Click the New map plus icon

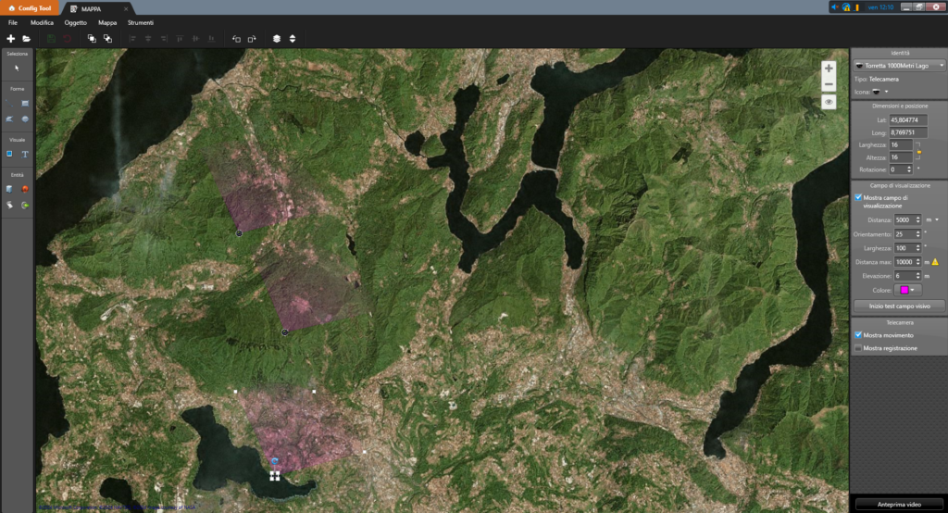(10, 39)
